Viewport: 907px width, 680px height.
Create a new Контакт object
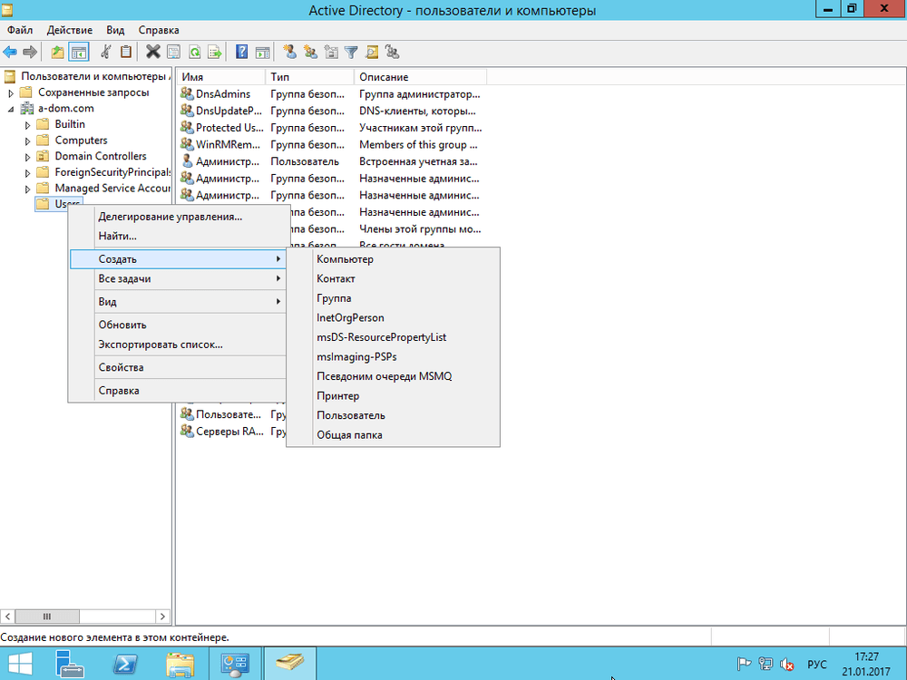pyautogui.click(x=394, y=278)
